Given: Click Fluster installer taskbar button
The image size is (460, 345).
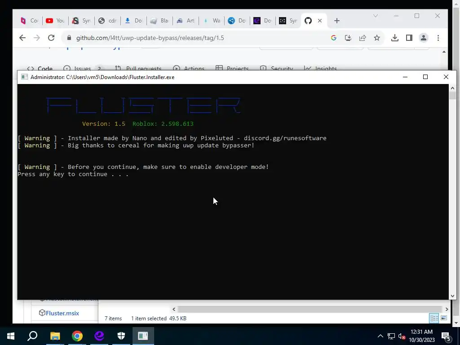Looking at the screenshot, I should click(143, 336).
